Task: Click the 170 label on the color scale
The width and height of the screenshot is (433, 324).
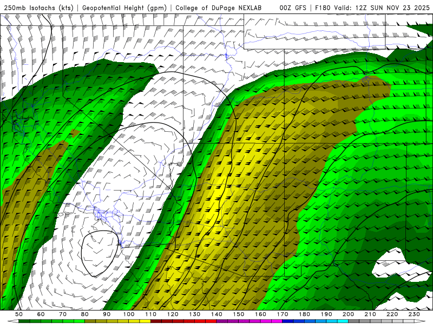Action: coord(282,314)
